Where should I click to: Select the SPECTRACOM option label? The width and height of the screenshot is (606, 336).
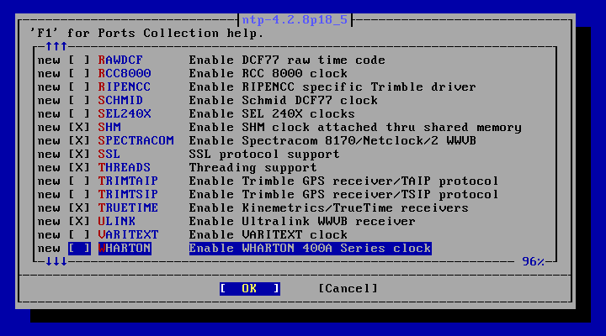(x=136, y=141)
